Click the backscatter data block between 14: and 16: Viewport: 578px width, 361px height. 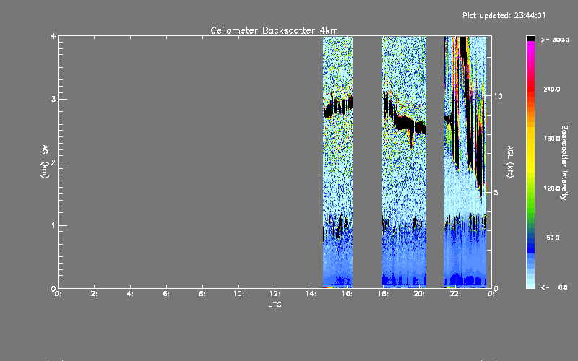(337, 162)
